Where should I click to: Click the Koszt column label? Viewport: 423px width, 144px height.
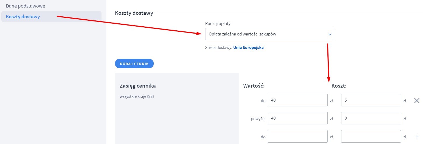coord(339,86)
